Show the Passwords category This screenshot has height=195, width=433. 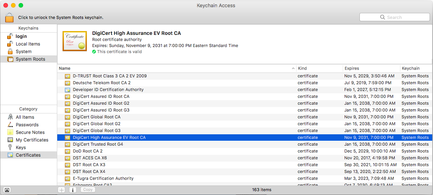27,125
